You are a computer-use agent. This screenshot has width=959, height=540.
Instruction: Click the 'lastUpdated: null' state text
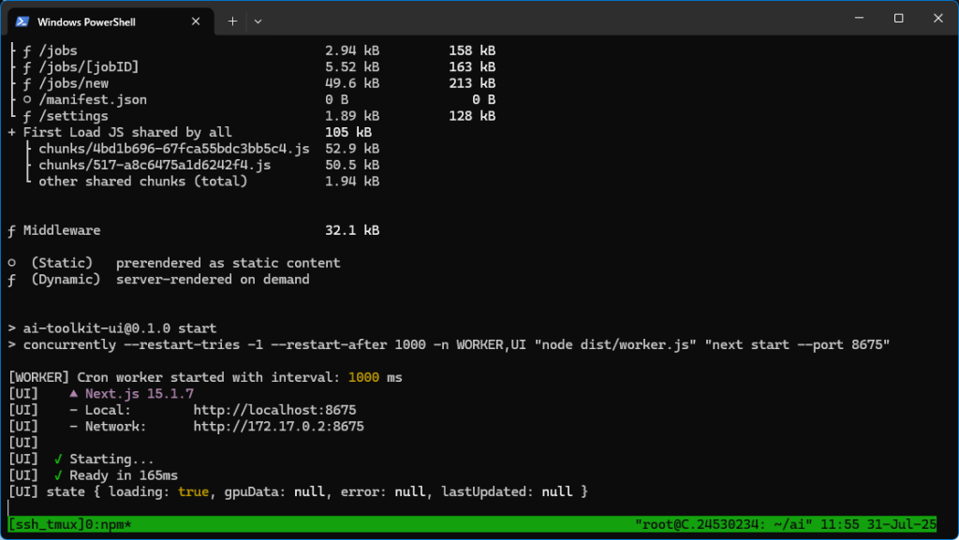[507, 491]
